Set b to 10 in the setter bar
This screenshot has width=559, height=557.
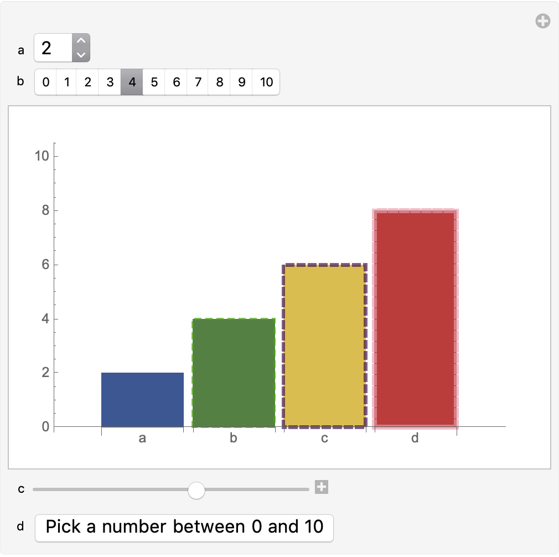(x=266, y=82)
